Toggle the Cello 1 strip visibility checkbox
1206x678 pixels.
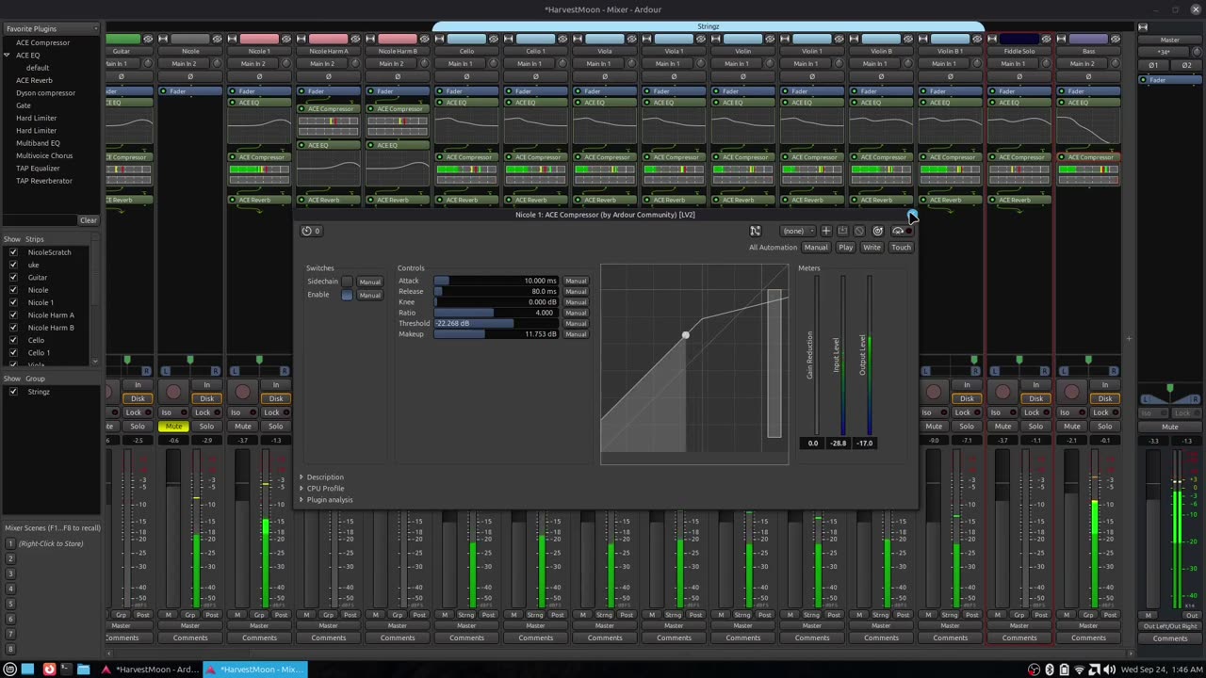[13, 353]
